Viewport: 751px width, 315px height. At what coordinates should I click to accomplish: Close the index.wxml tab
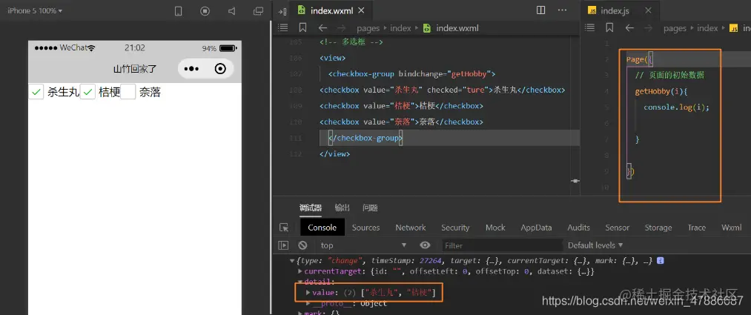tap(361, 10)
